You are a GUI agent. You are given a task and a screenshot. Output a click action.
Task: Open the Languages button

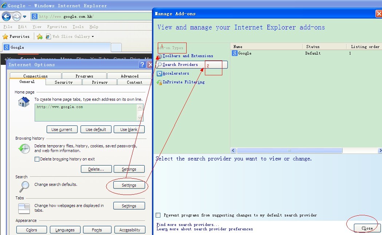click(65, 230)
